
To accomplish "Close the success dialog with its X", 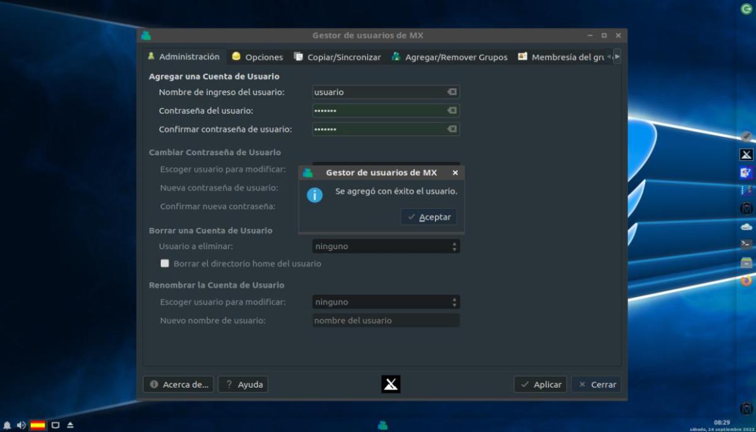I will click(x=455, y=173).
